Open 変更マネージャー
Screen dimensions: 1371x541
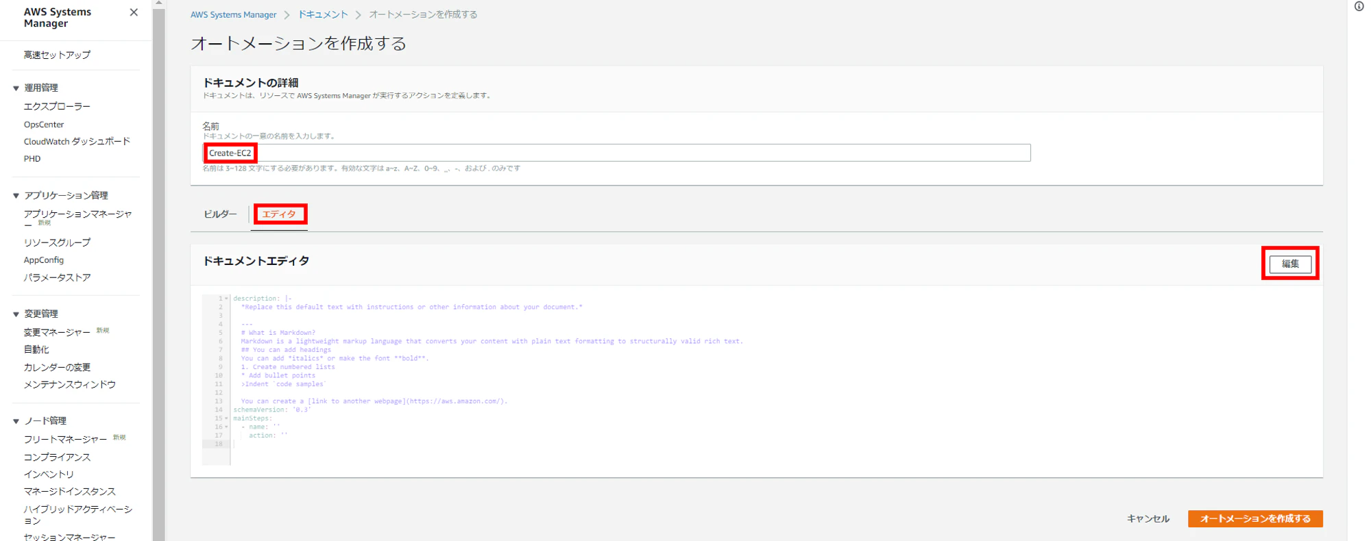click(57, 332)
